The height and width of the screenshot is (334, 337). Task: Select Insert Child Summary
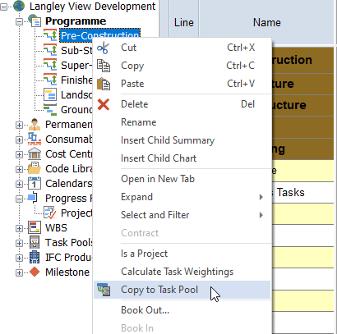pyautogui.click(x=182, y=140)
